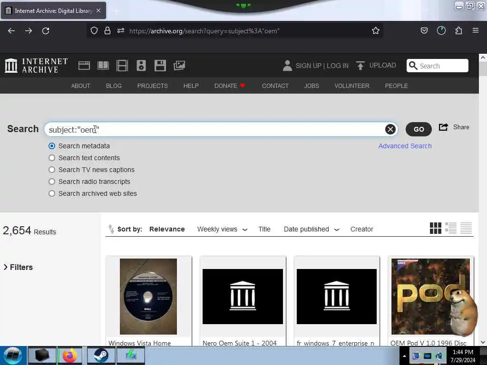Open the Software floppy disk icon
This screenshot has height=365, width=487.
160,66
